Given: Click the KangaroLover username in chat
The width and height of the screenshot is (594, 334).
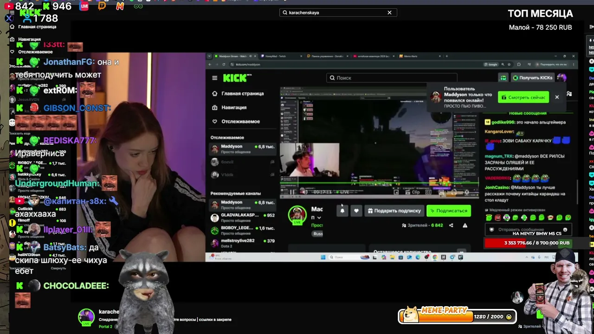Looking at the screenshot, I should (x=500, y=132).
